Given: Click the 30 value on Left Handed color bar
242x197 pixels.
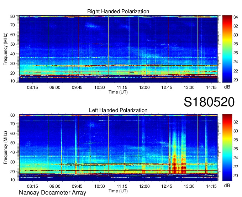Looking at the screenshot, I should pos(236,131).
